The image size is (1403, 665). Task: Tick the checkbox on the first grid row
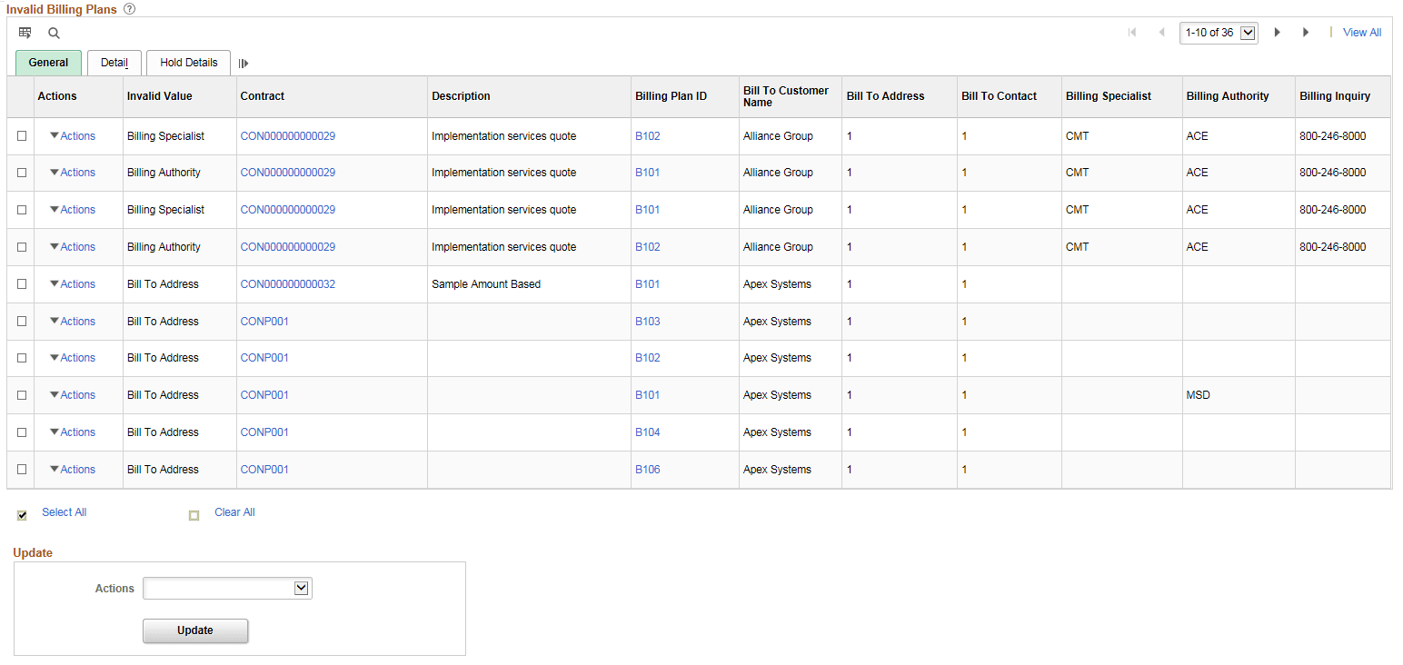click(x=20, y=135)
